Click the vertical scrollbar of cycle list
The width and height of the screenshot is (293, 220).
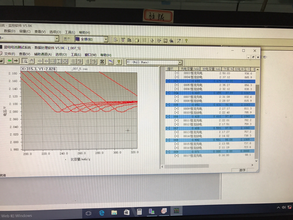[257, 121]
